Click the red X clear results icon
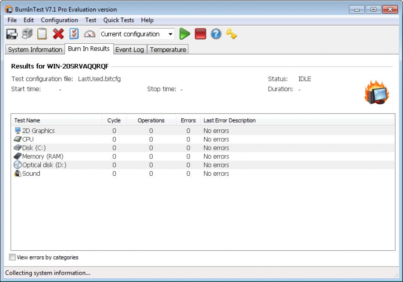 point(58,34)
